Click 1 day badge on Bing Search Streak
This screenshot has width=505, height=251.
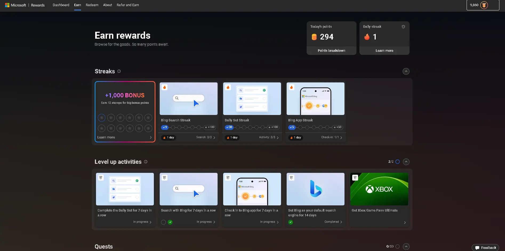click(169, 138)
